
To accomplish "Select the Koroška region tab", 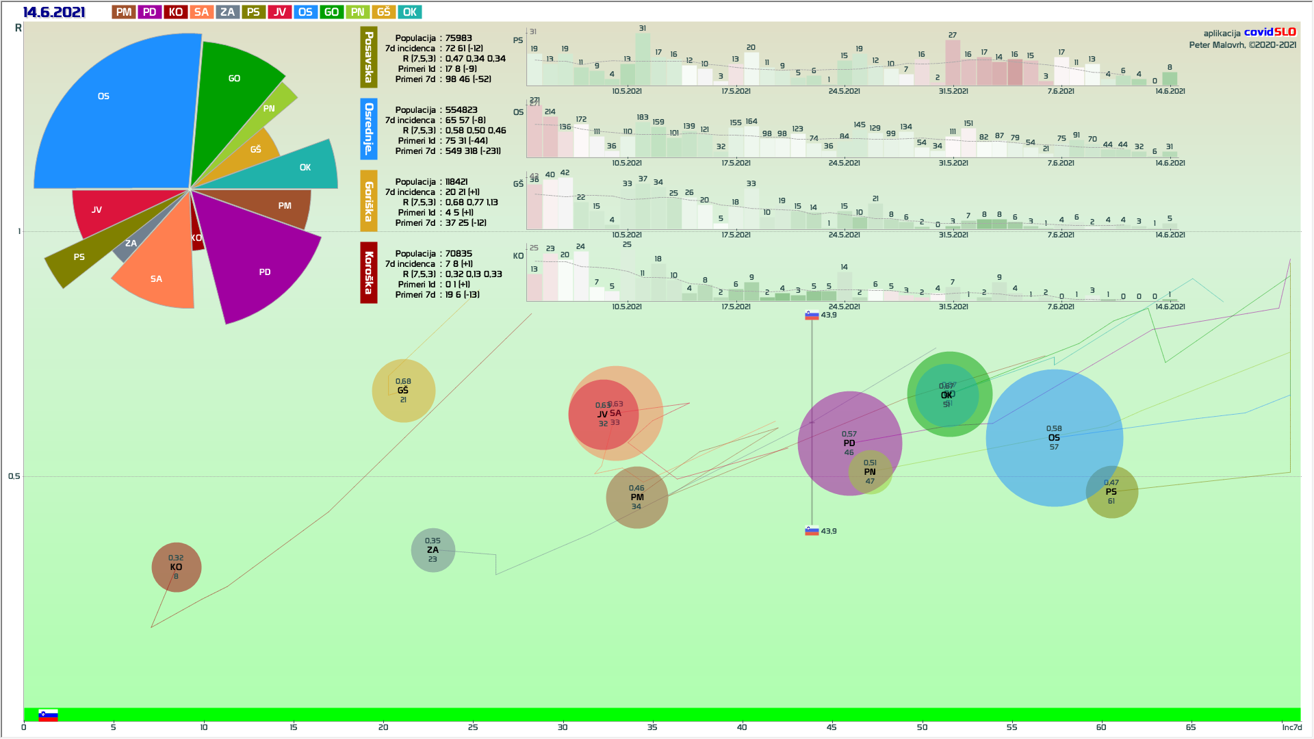I will pos(369,272).
